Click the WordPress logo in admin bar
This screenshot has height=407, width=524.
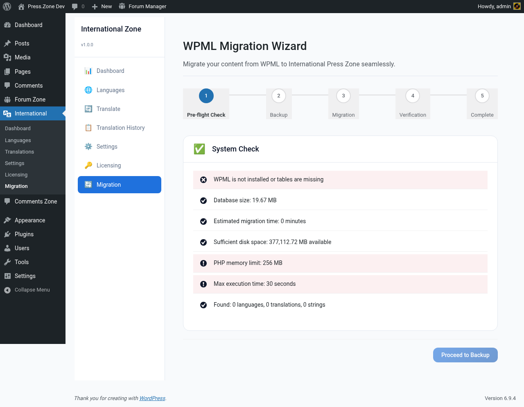pos(7,7)
